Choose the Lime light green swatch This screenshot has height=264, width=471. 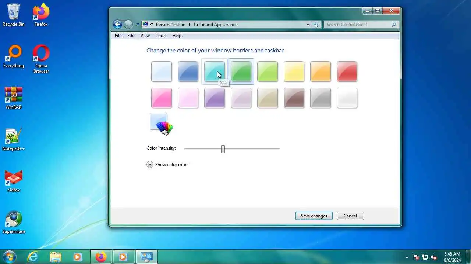pos(268,71)
